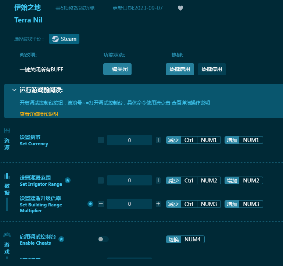The height and width of the screenshot is (266, 283).
Task: Click the 游戏 category gamepad icon
Action: [7, 235]
